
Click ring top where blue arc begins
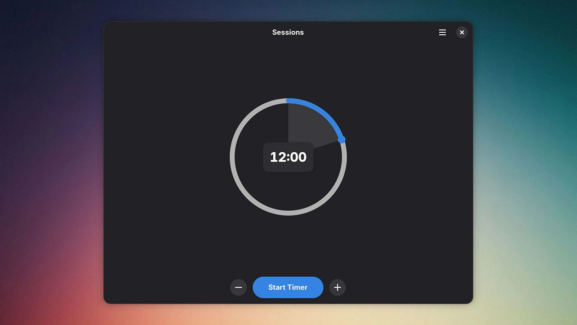coord(288,101)
